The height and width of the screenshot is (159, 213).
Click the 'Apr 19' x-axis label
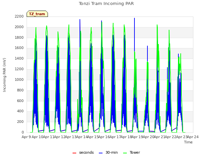(137, 137)
